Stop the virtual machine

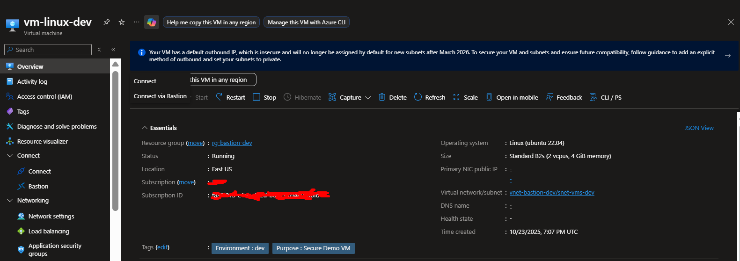pos(264,97)
